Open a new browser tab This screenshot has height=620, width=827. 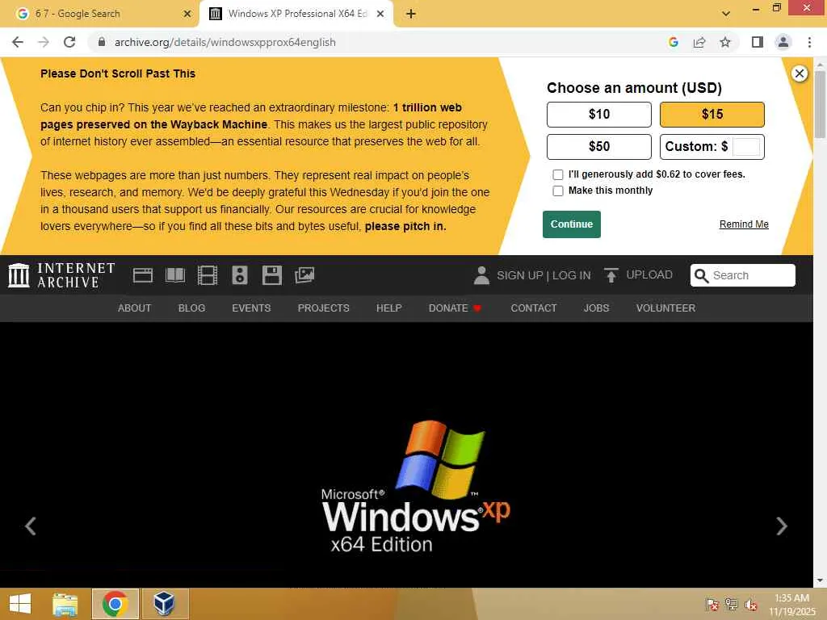pyautogui.click(x=411, y=14)
